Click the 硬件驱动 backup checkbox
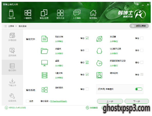The height and width of the screenshot is (116, 152). pyautogui.click(x=142, y=75)
